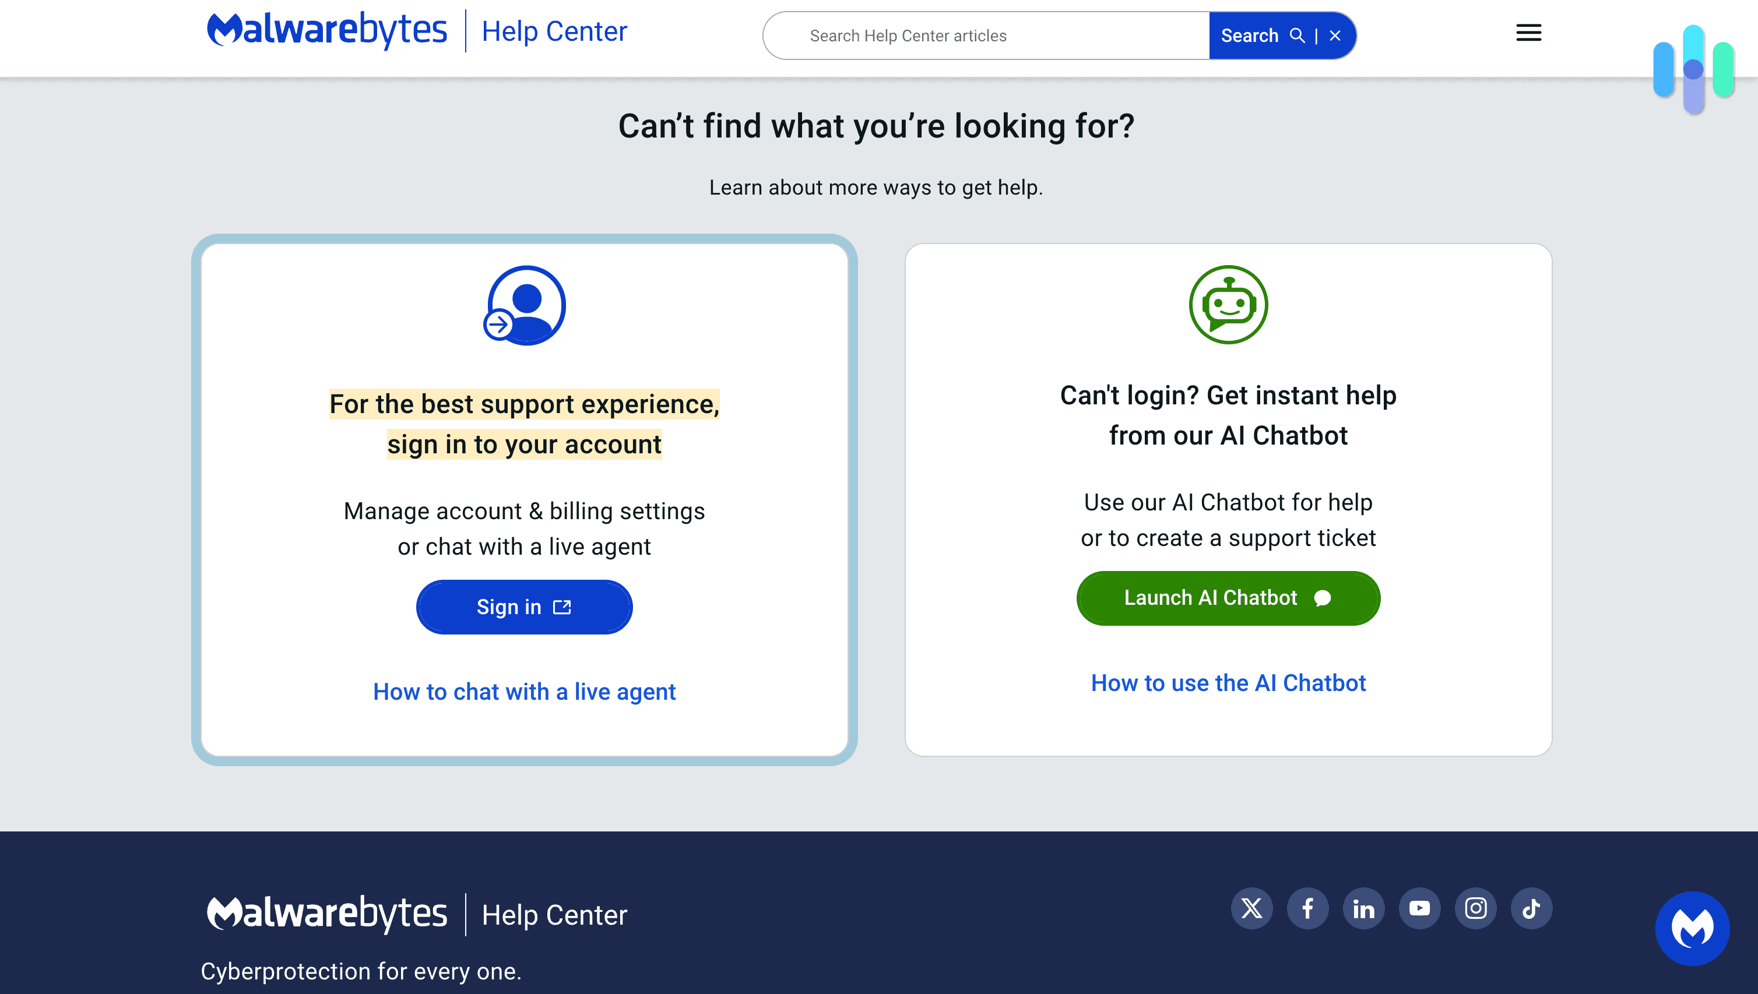The image size is (1758, 994).
Task: Open 'How to use the AI Chatbot' link
Action: click(x=1228, y=682)
